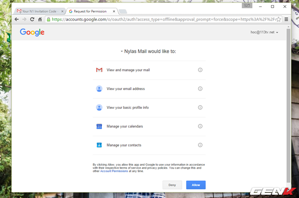
Task: Click the Allow button
Action: (x=196, y=185)
